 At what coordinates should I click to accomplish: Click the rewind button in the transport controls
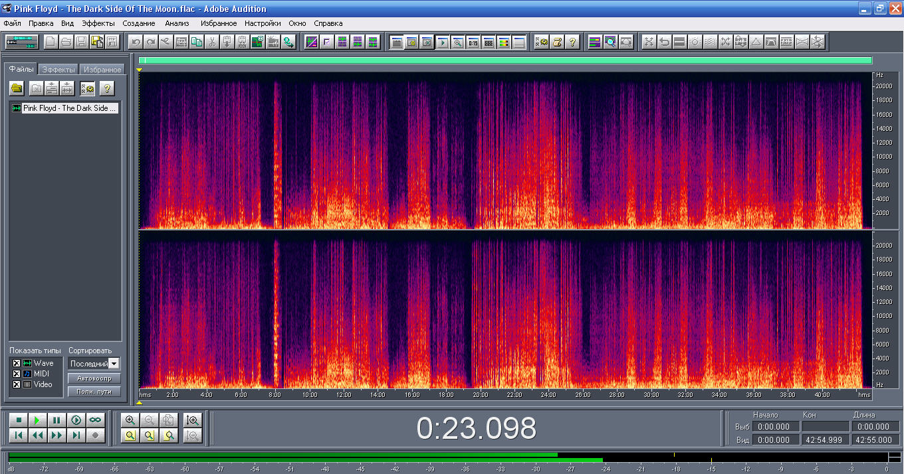38,435
